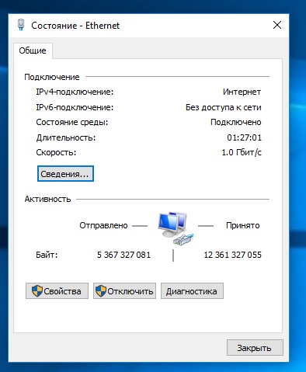Click the network computers activity icon
Image resolution: width=306 pixels, height=372 pixels.
click(x=176, y=228)
